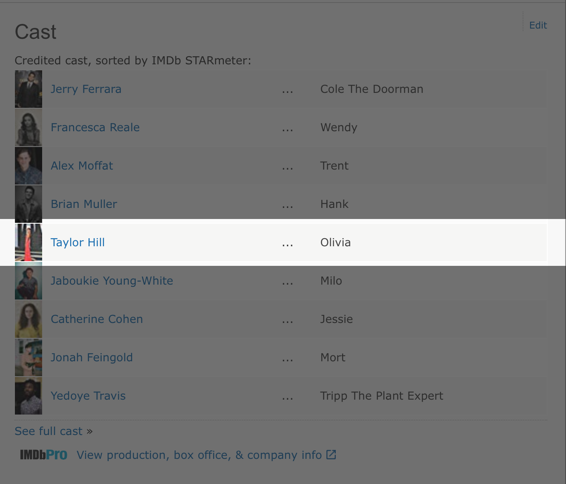The height and width of the screenshot is (484, 566).
Task: Select Catherine Cohen's profile photo
Action: tap(29, 319)
